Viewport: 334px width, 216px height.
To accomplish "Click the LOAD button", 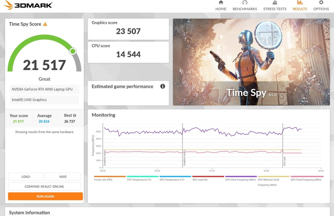I will point(26,177).
